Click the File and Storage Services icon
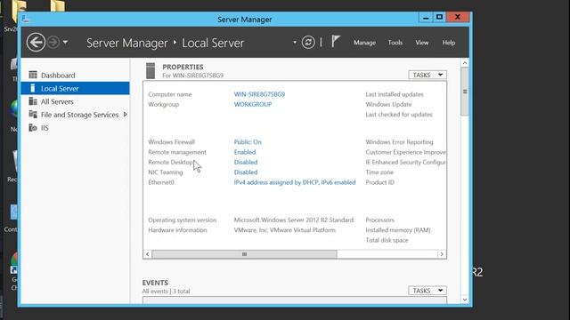The width and height of the screenshot is (570, 320). (x=33, y=115)
